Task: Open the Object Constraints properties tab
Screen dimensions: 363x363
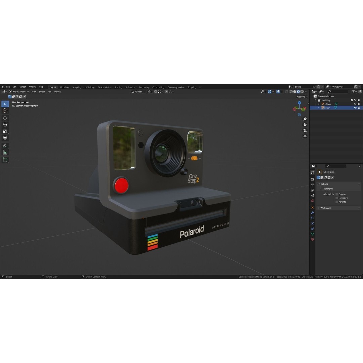Action: pos(312,229)
